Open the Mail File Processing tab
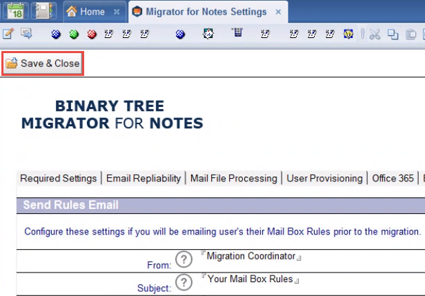The height and width of the screenshot is (296, 425). (x=234, y=178)
